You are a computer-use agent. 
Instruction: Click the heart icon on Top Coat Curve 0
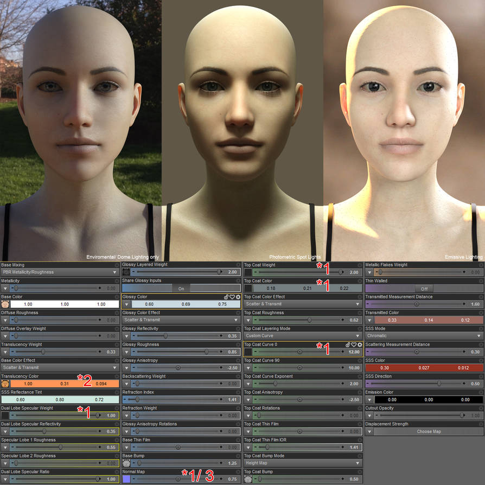point(353,344)
